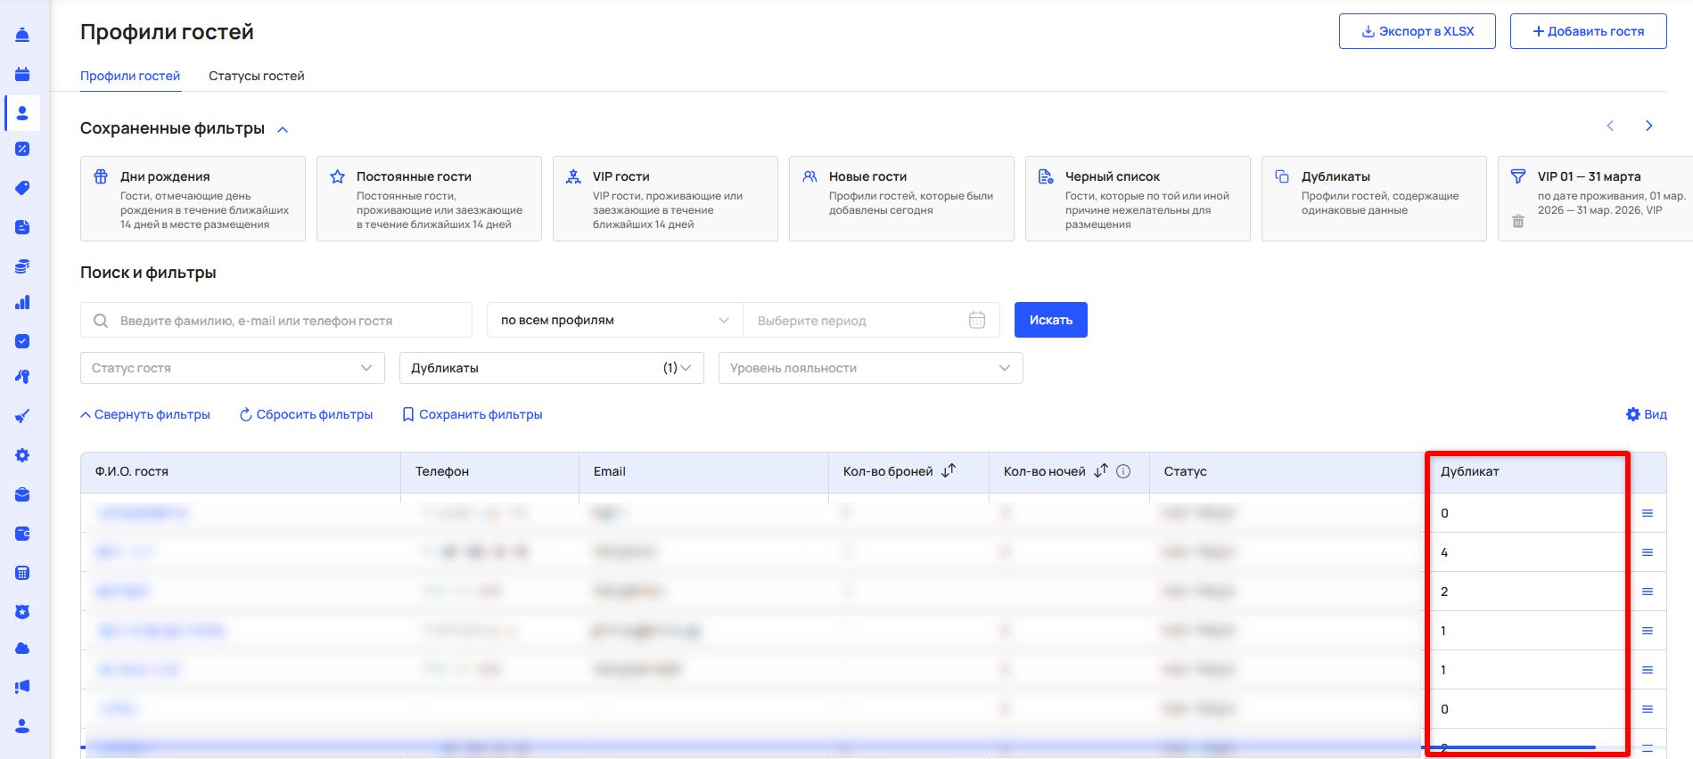Switch to the Статусы гостей tab

[256, 76]
